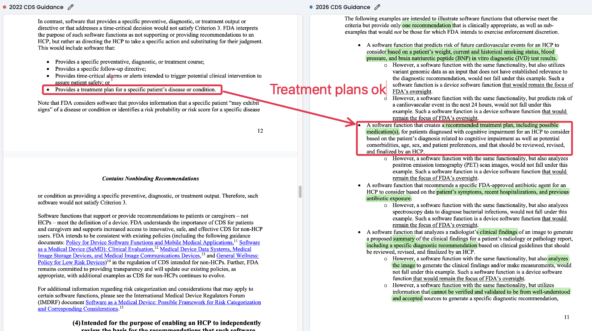The height and width of the screenshot is (331, 592).
Task: Click the pencil icon beside 2022 CDS Guidance
Action: pos(71,7)
